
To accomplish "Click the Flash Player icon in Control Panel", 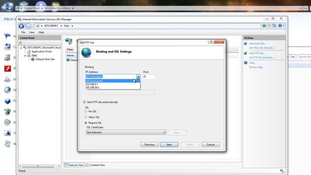I will (x=8, y=69).
